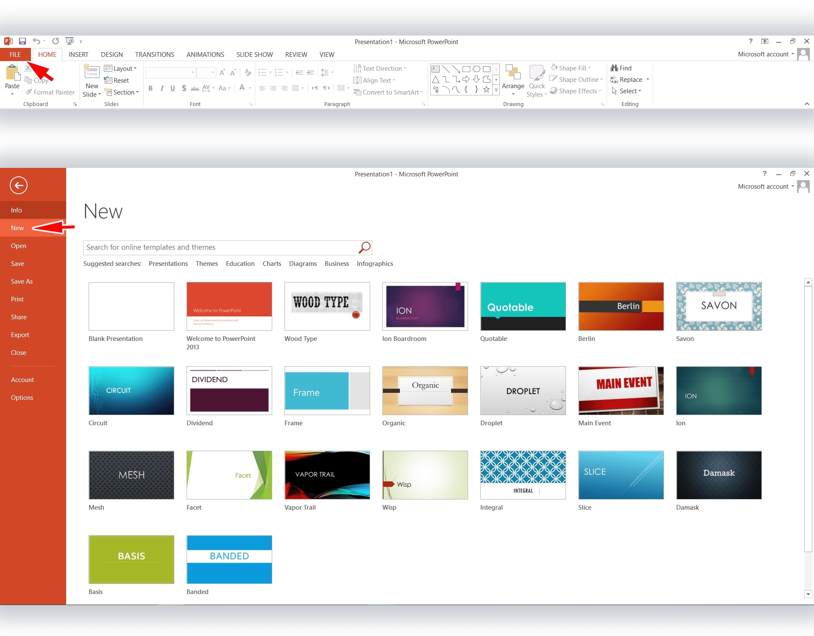
Task: Select the Blank Presentation thumbnail
Action: click(131, 306)
